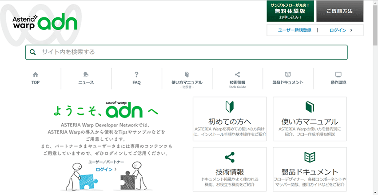Click the open book icon in 製品ドキュメント card
The height and width of the screenshot is (195, 378).
tap(310, 157)
